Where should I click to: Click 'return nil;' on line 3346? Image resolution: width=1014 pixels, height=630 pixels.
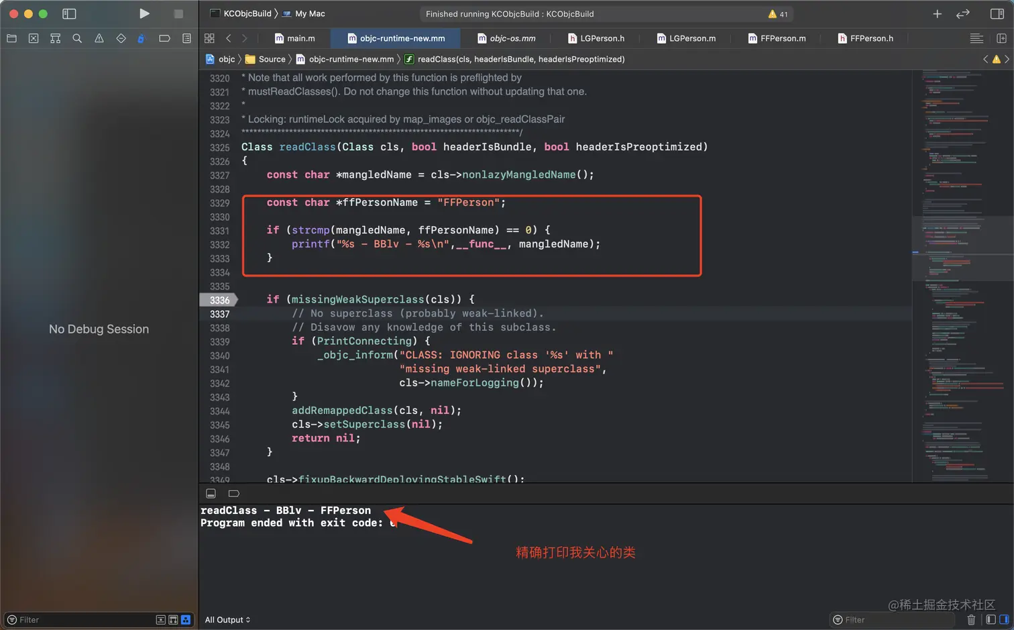click(x=326, y=439)
